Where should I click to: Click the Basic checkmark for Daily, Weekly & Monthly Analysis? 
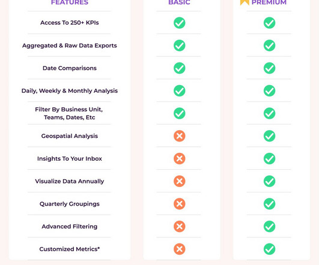(180, 91)
